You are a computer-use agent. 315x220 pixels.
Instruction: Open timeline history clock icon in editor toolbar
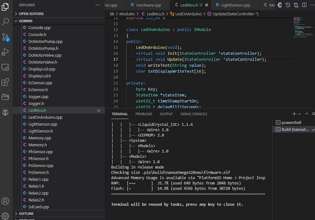pyautogui.click(x=288, y=5)
